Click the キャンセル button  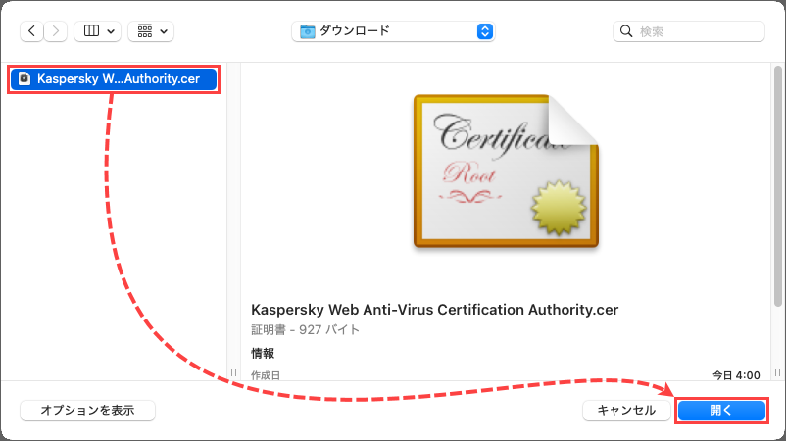coord(626,410)
